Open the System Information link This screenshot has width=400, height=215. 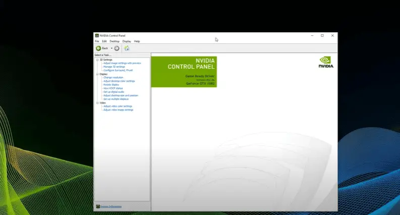tap(111, 206)
